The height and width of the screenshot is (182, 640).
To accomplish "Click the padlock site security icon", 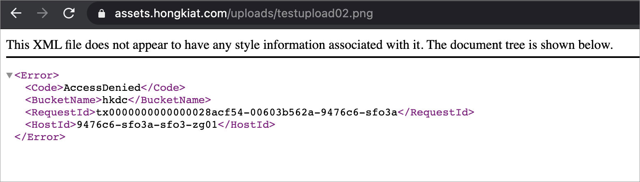I will [101, 14].
